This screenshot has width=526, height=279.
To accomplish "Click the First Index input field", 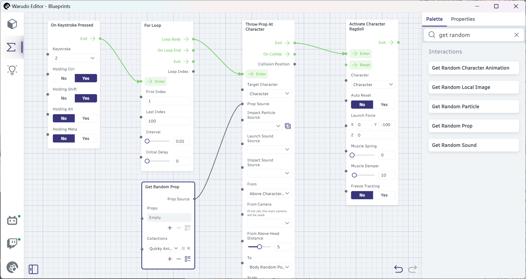I will (168, 101).
